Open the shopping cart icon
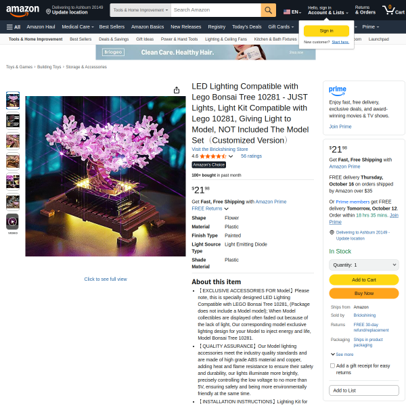This screenshot has height=406, width=406. [393, 10]
